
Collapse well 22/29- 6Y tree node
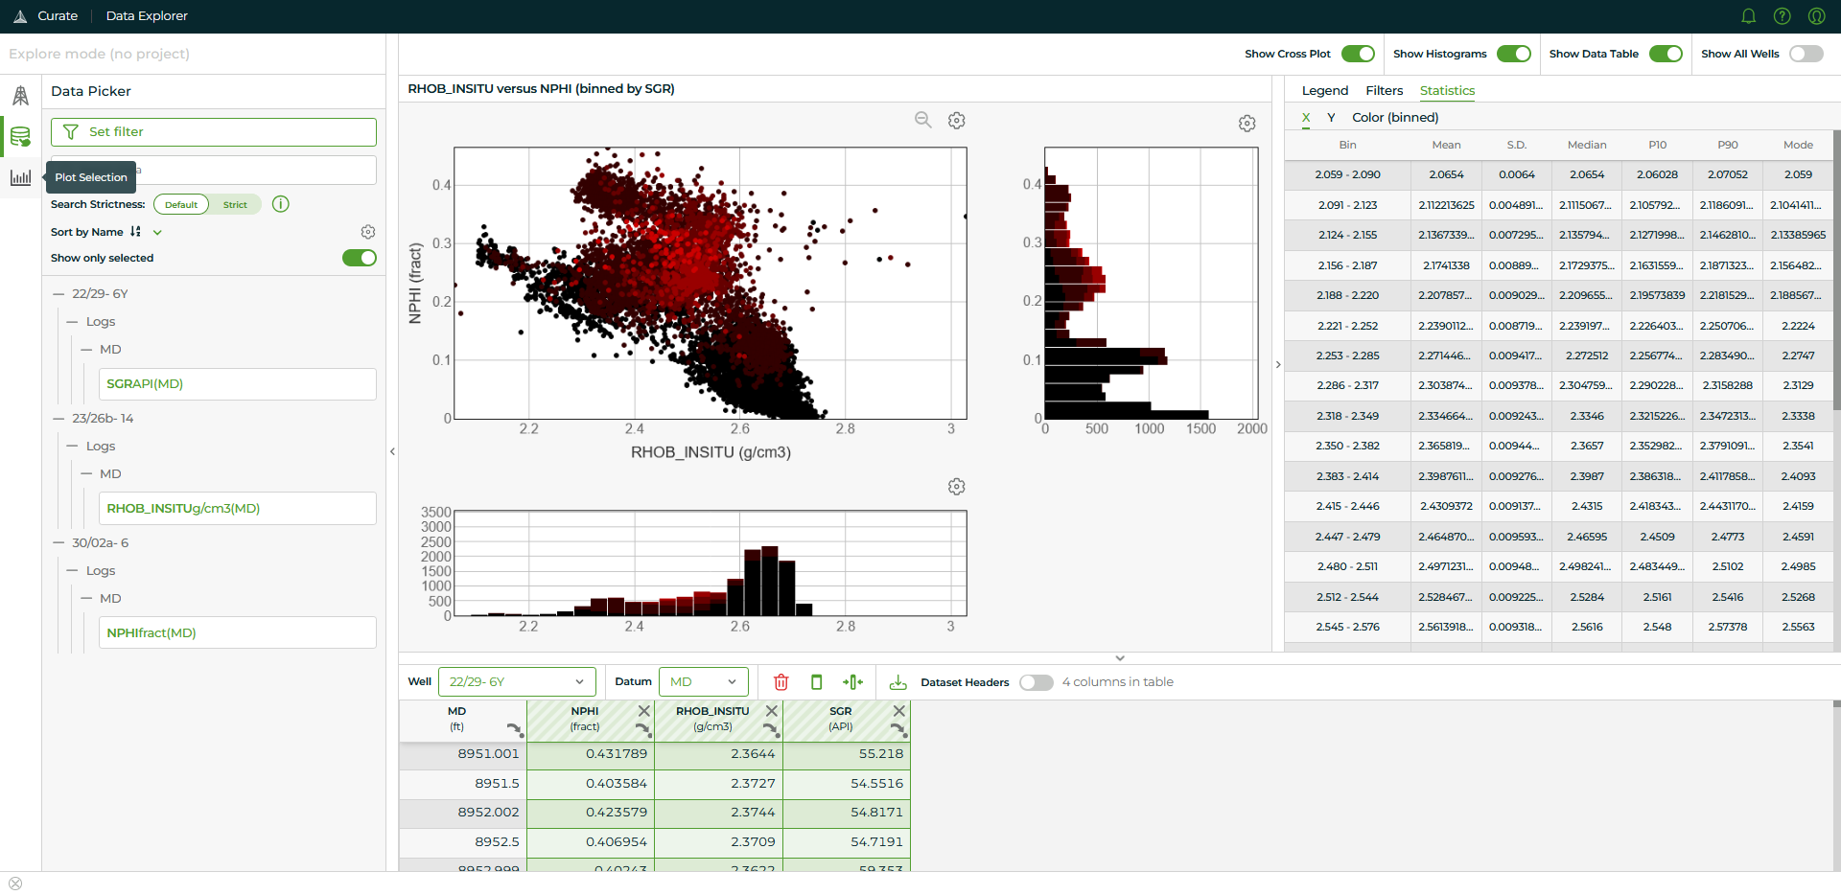[x=58, y=294]
